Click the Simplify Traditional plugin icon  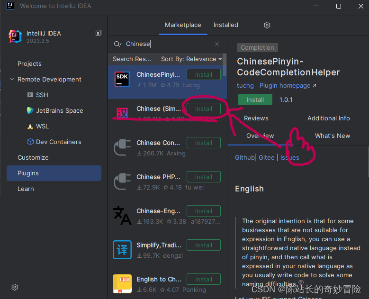[x=122, y=250]
